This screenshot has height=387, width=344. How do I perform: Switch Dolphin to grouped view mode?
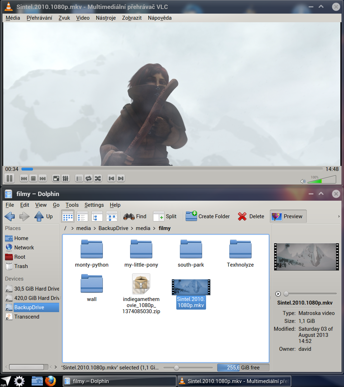click(x=112, y=216)
